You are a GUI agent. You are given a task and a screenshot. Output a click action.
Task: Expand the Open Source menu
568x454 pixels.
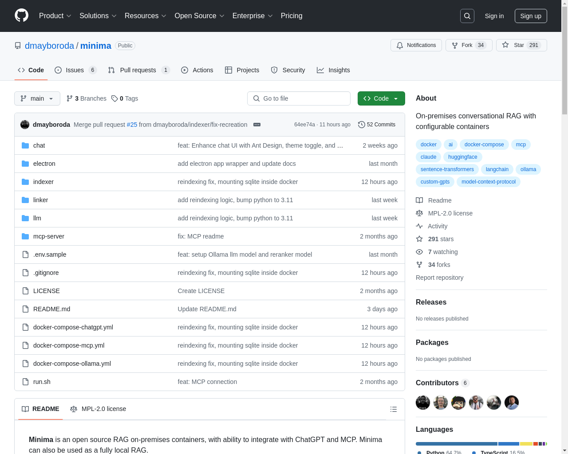click(x=200, y=16)
